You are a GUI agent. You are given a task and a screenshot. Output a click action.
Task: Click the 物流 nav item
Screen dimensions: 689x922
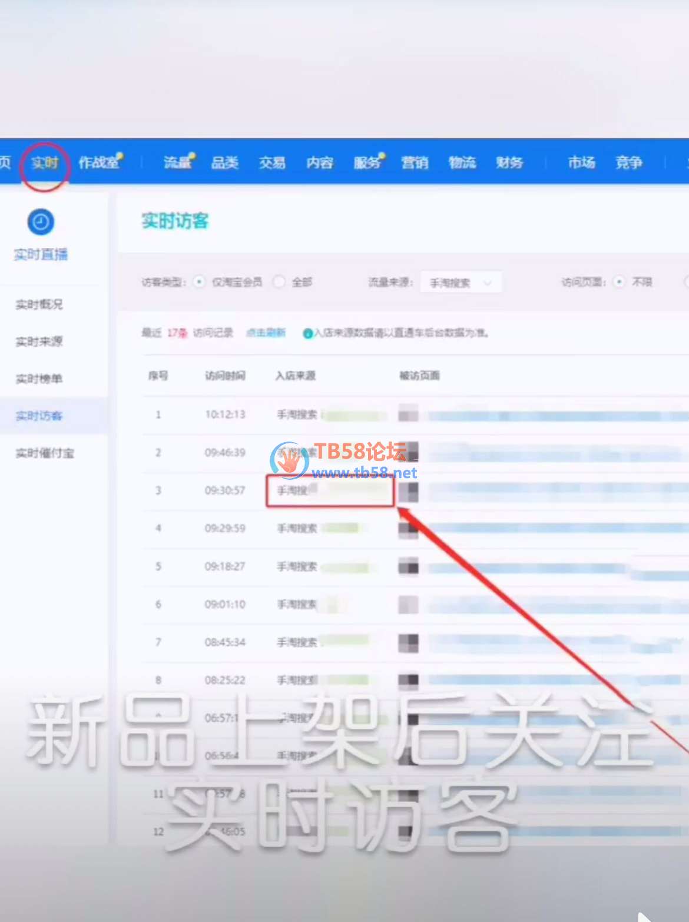click(462, 163)
